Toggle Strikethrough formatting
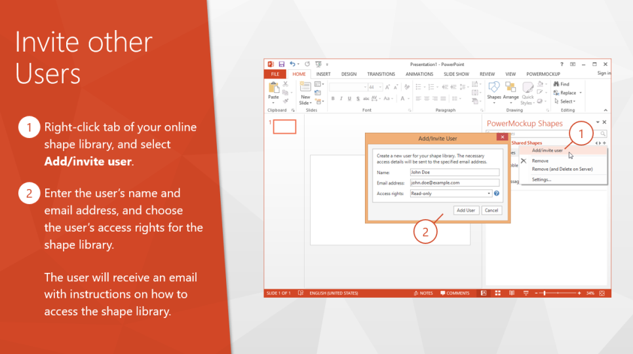The height and width of the screenshot is (354, 633). pos(366,98)
